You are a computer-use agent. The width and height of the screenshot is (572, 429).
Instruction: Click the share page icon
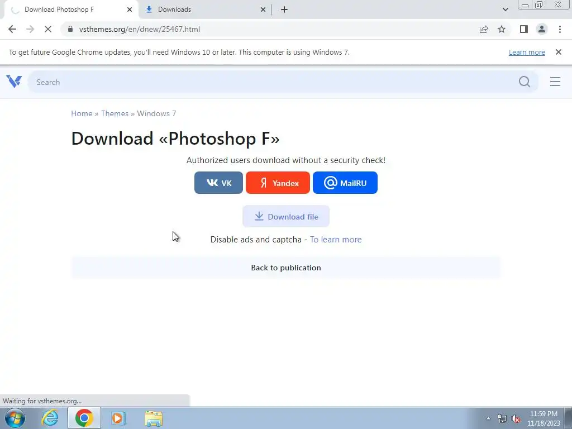pos(483,29)
